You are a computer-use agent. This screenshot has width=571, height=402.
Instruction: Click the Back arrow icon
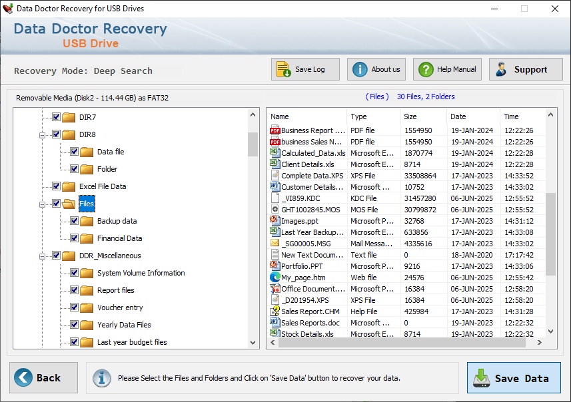tap(23, 377)
